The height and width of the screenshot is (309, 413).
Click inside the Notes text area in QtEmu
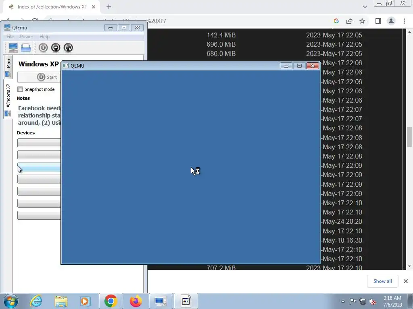39,115
